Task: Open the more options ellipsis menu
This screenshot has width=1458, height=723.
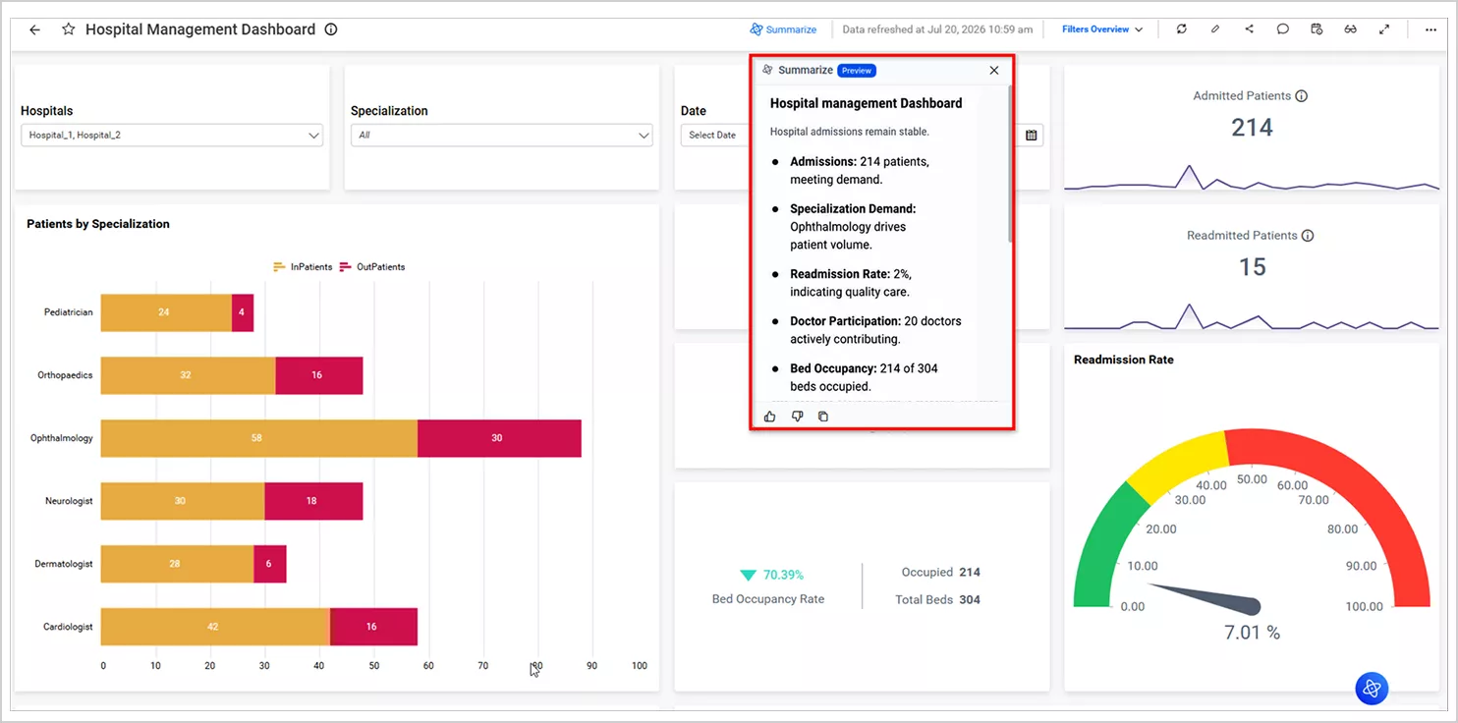Action: (x=1430, y=29)
